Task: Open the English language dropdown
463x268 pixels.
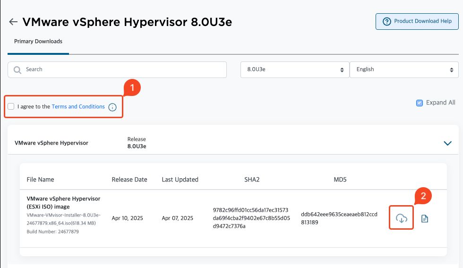Action: pyautogui.click(x=404, y=69)
